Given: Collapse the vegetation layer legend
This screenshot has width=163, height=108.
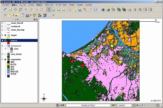Looking at the screenshot, I should tap(2, 59).
